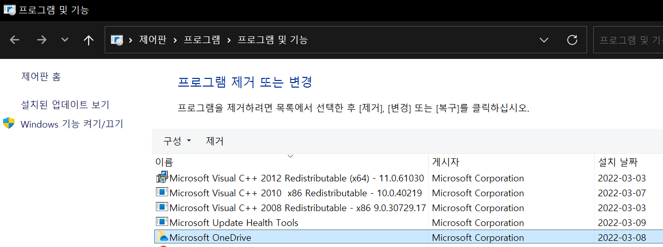Open Windows 기능 켜기/끄기 link

[72, 124]
